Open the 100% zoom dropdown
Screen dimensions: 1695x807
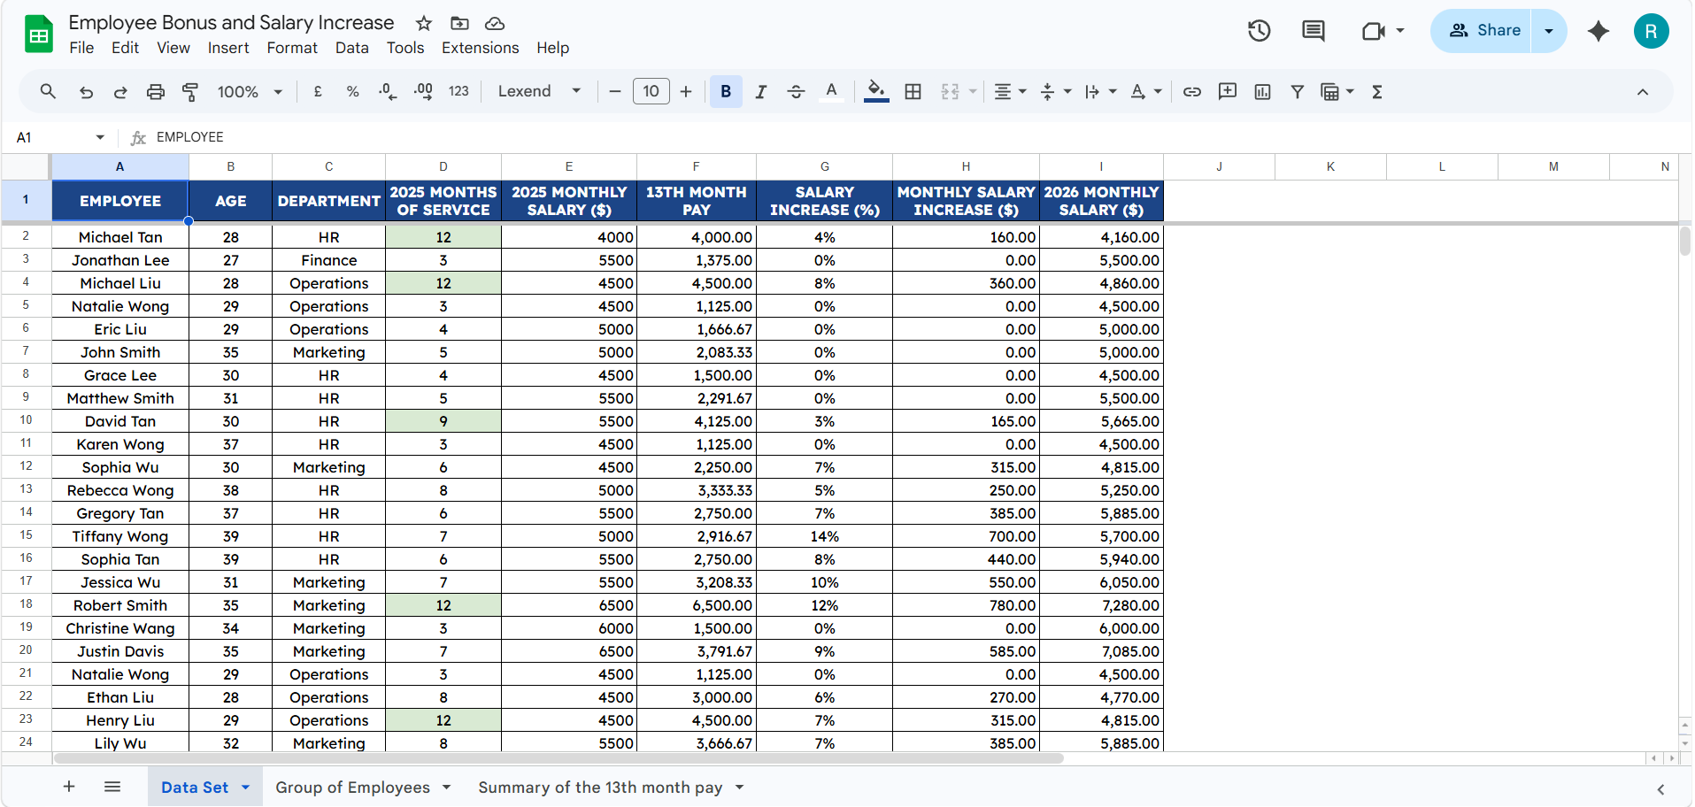click(x=250, y=91)
